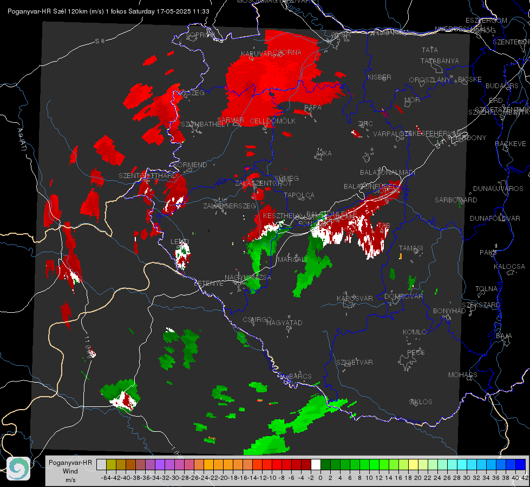
Task: Pick the white swatch at value 0
Action: coord(316,464)
